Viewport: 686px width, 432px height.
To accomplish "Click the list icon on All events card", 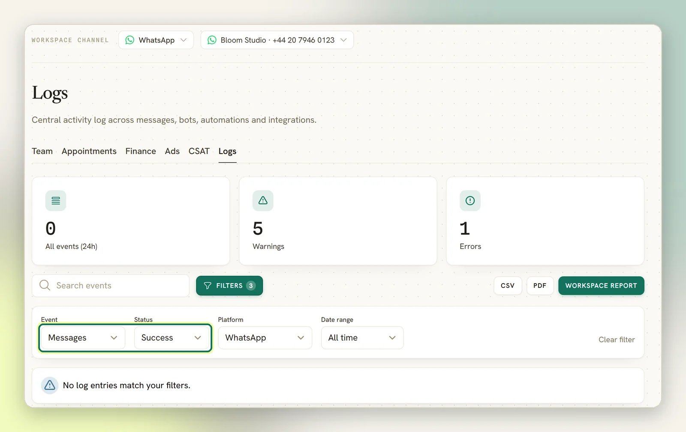I will pyautogui.click(x=56, y=200).
